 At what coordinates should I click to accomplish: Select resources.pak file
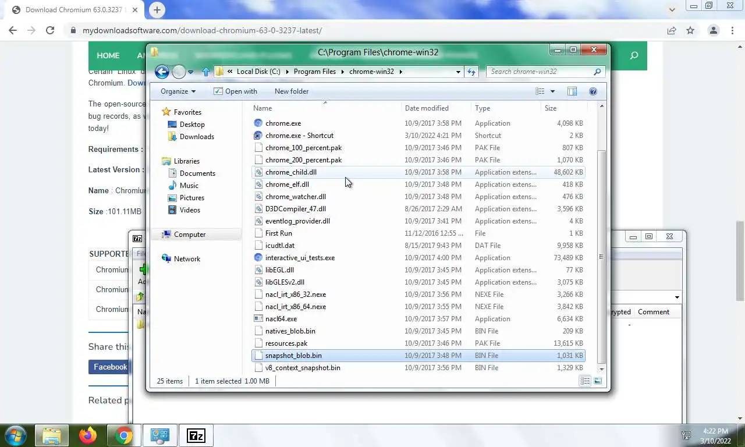[x=286, y=343]
